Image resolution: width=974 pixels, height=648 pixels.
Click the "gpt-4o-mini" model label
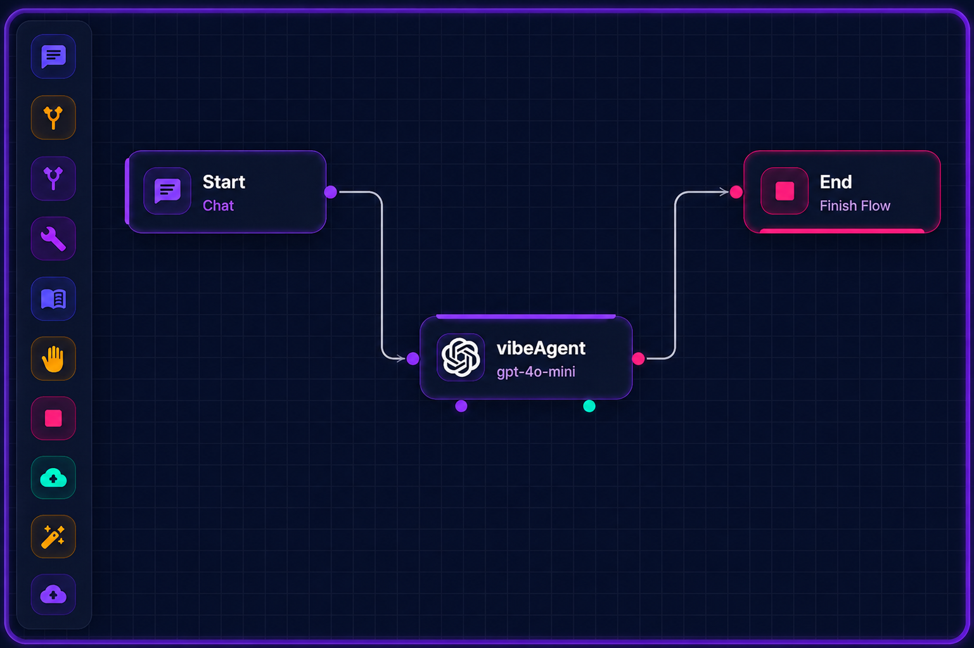536,372
